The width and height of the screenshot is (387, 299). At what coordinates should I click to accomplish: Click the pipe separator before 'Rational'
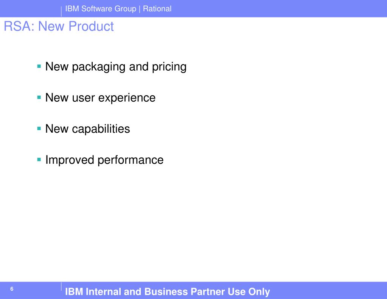140,9
